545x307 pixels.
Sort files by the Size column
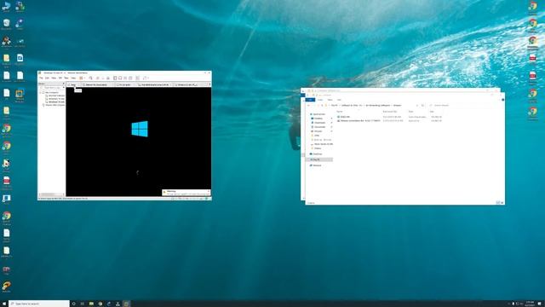(432, 112)
